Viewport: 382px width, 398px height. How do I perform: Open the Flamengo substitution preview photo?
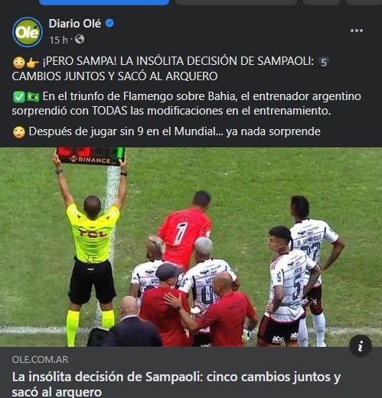point(191,247)
